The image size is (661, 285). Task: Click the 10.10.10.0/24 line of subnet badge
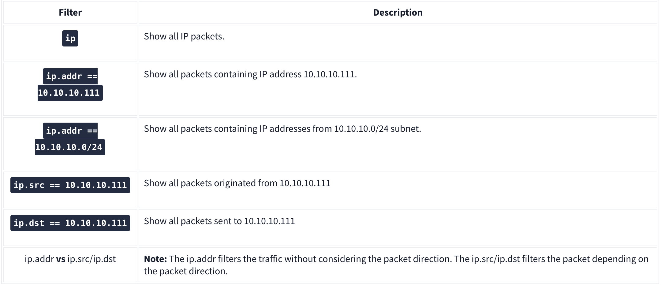(70, 147)
